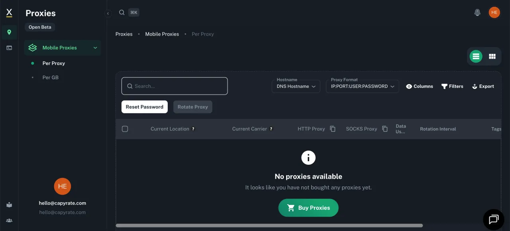
Task: Select Per Proxy in sidebar menu
Action: click(54, 63)
